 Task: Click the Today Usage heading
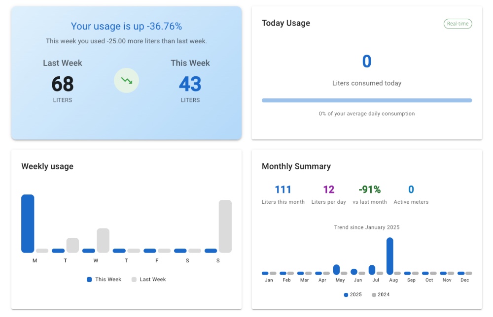(x=286, y=23)
